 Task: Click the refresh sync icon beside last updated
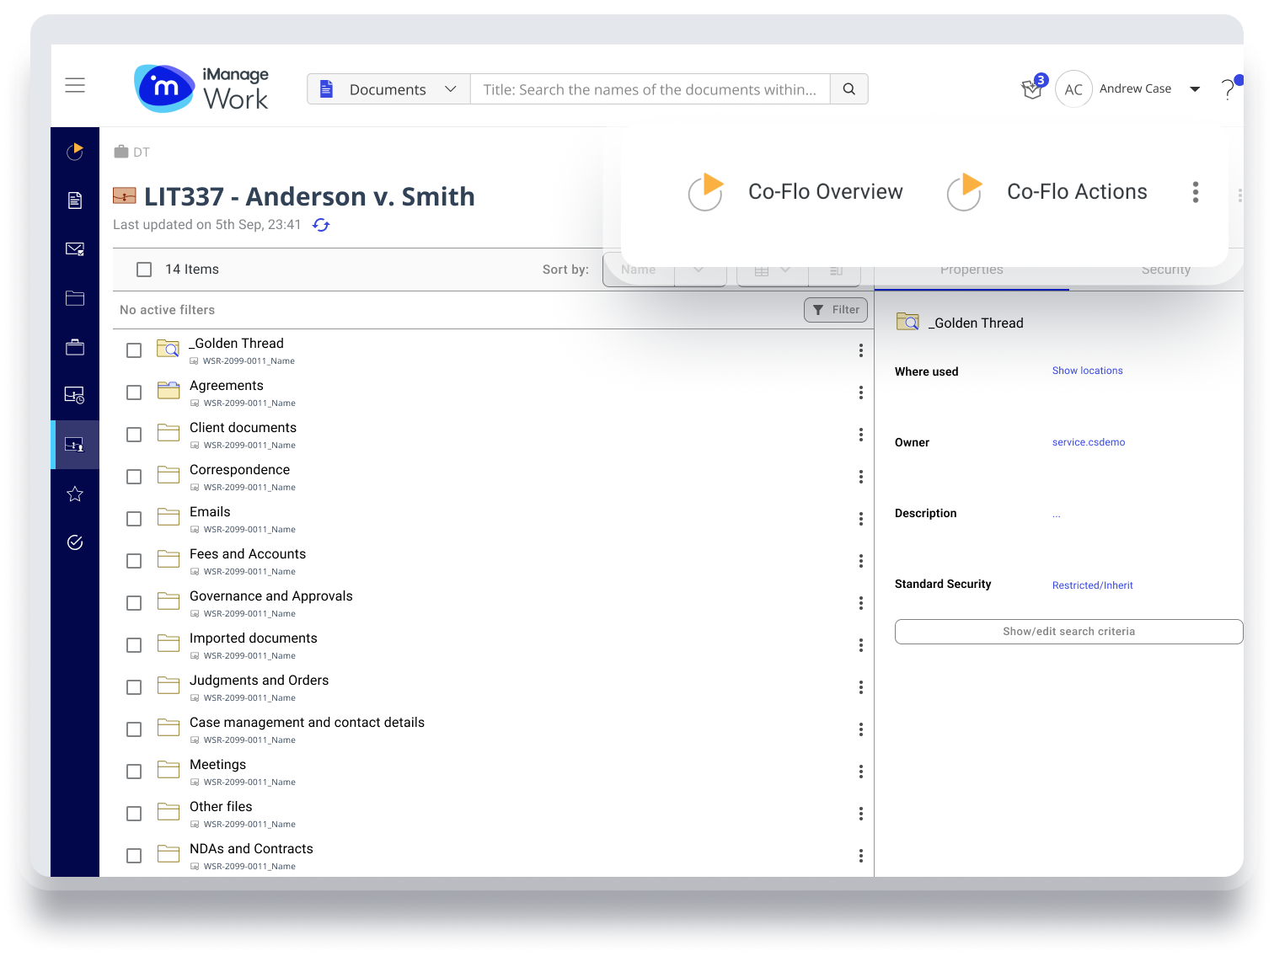tap(321, 225)
